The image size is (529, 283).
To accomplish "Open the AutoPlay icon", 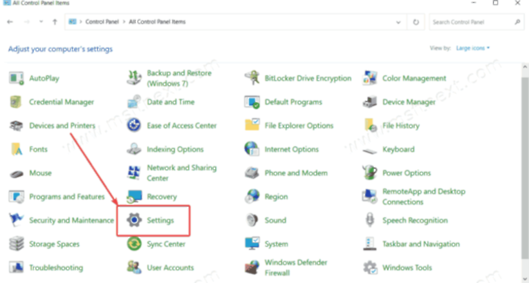I will pyautogui.click(x=16, y=78).
